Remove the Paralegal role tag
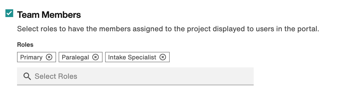 pyautogui.click(x=96, y=57)
